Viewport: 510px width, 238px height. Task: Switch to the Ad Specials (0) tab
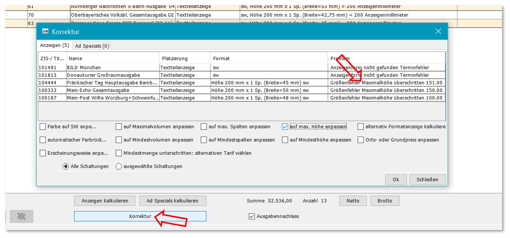pyautogui.click(x=92, y=46)
